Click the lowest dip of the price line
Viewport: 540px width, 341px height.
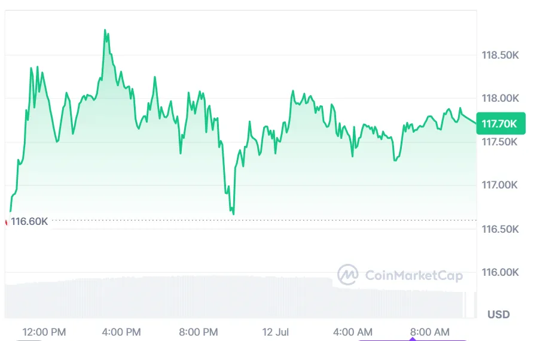tap(233, 214)
